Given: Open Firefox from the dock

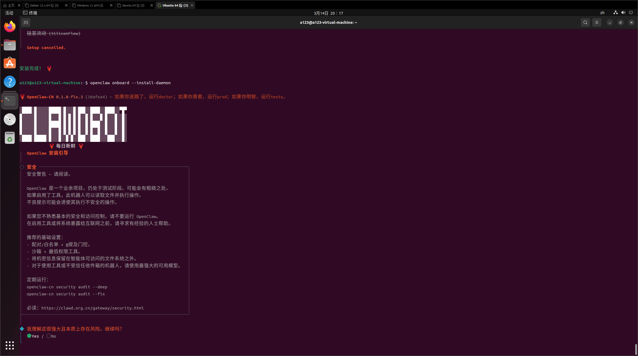Looking at the screenshot, I should pos(10,27).
